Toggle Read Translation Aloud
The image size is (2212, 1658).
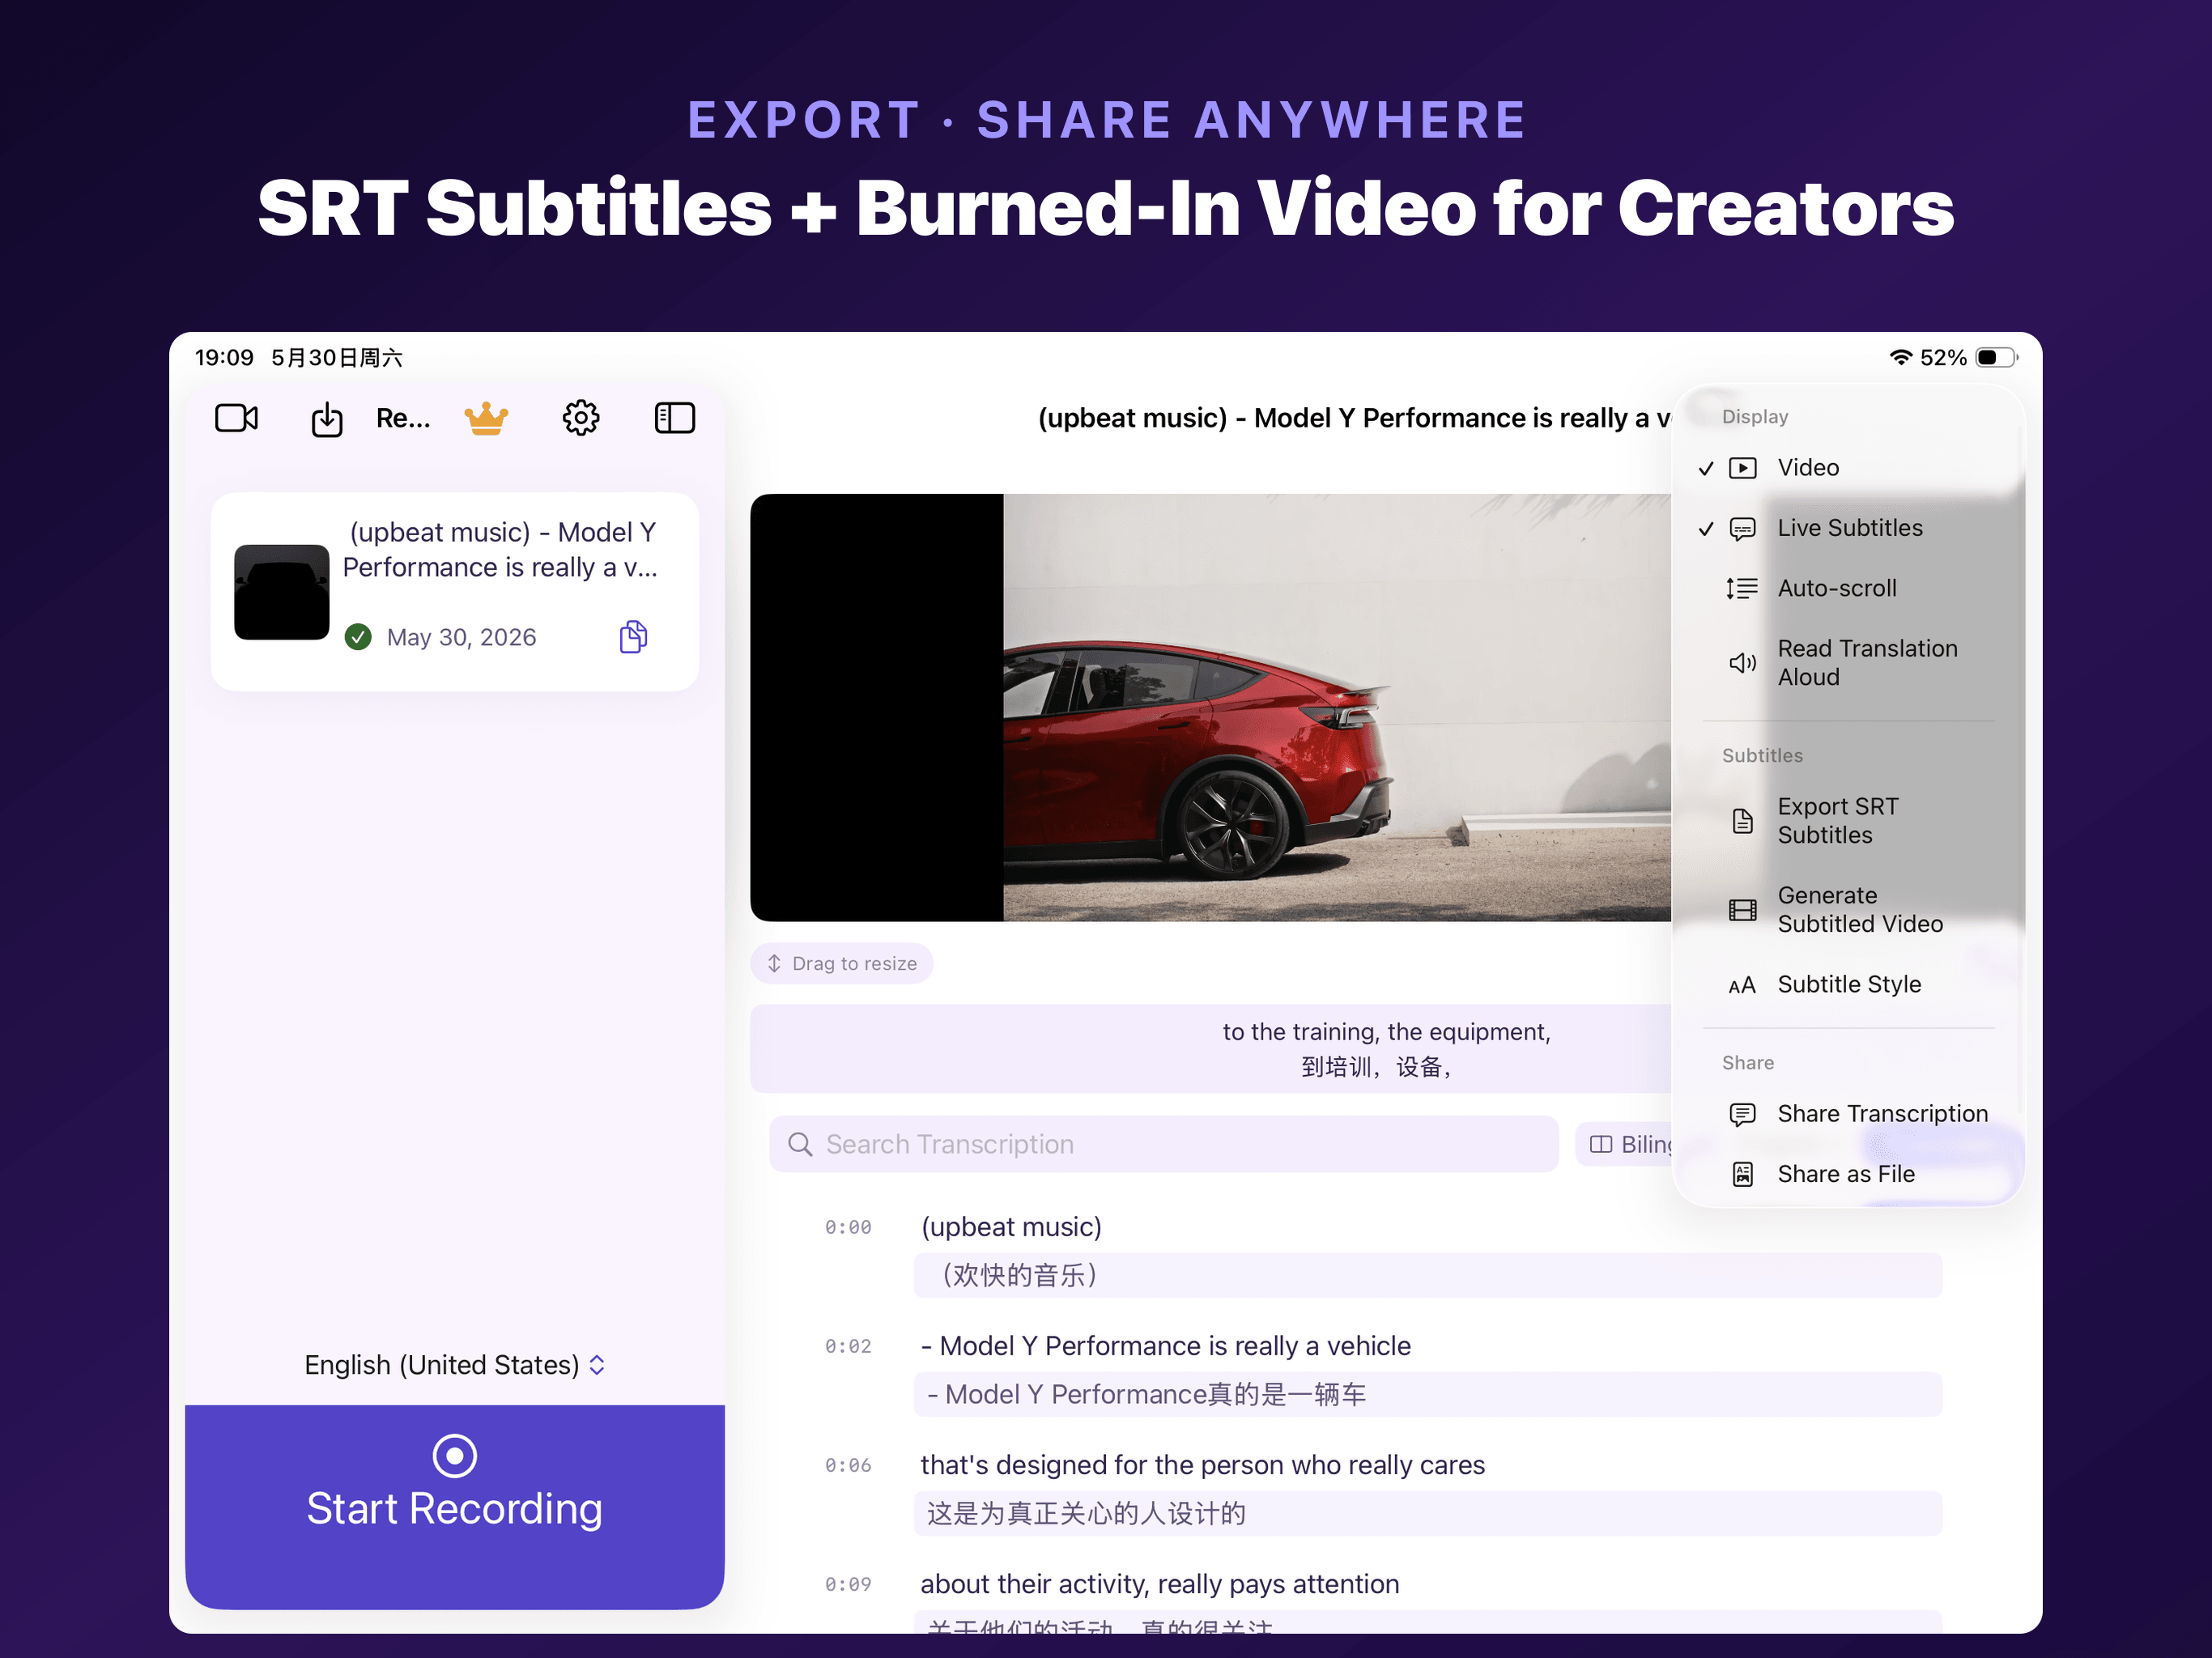[1848, 662]
